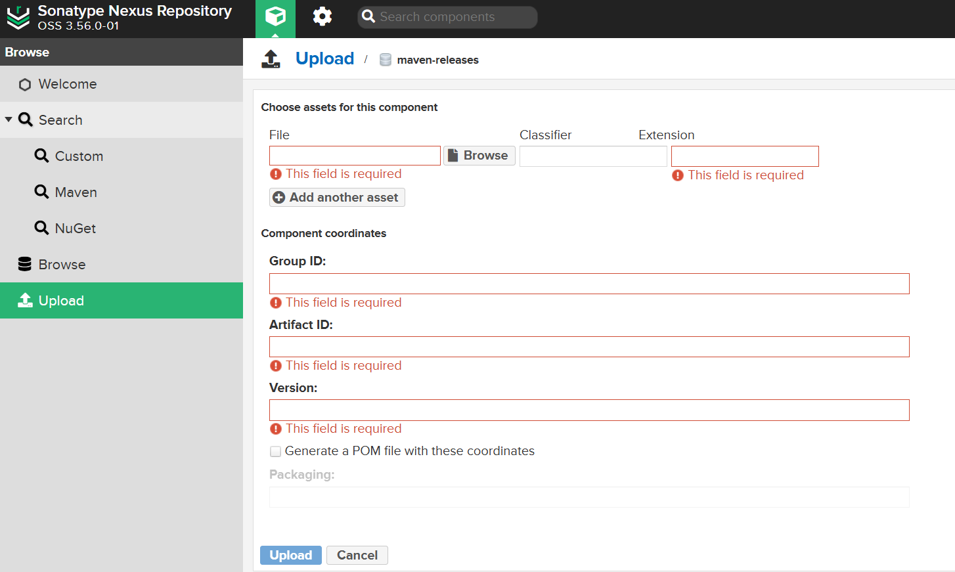The height and width of the screenshot is (572, 955).
Task: Click the Custom magnifier icon
Action: point(41,156)
